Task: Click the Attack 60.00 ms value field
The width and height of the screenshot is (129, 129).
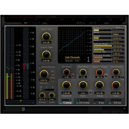Action: 118,38
